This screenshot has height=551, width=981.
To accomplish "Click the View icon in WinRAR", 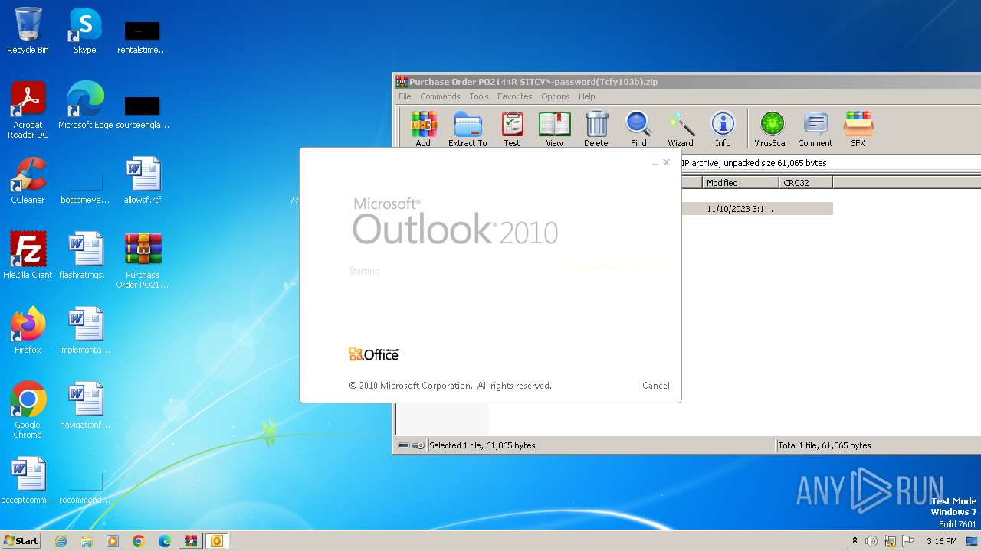I will (x=554, y=129).
